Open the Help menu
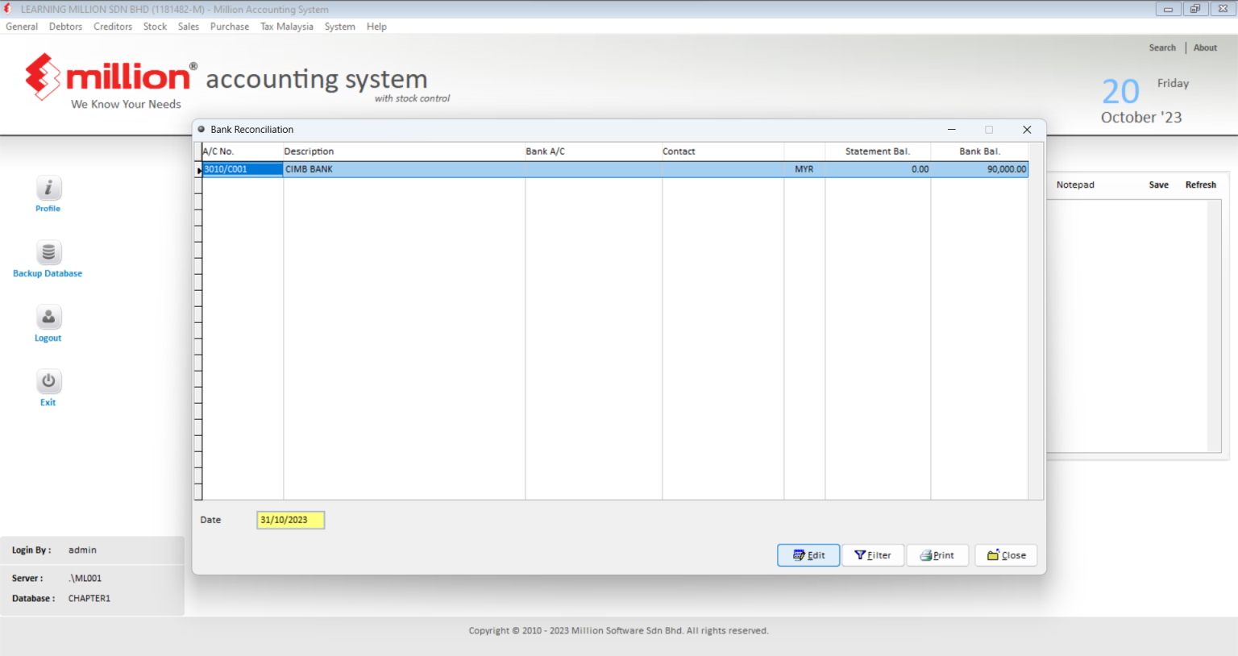Image resolution: width=1238 pixels, height=656 pixels. 376,27
